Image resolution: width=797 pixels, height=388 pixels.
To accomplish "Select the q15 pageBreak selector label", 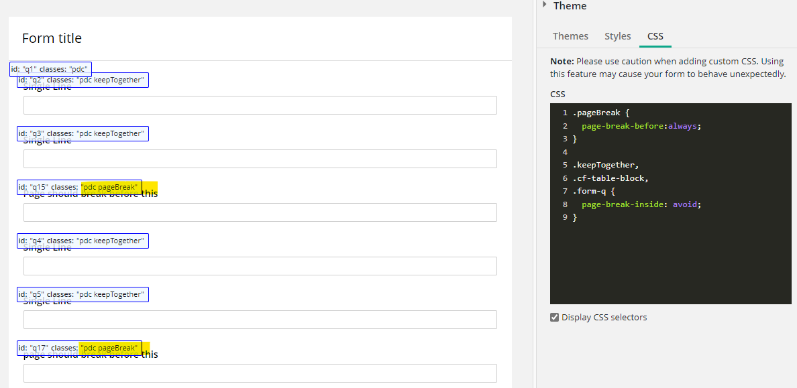I will pos(79,188).
